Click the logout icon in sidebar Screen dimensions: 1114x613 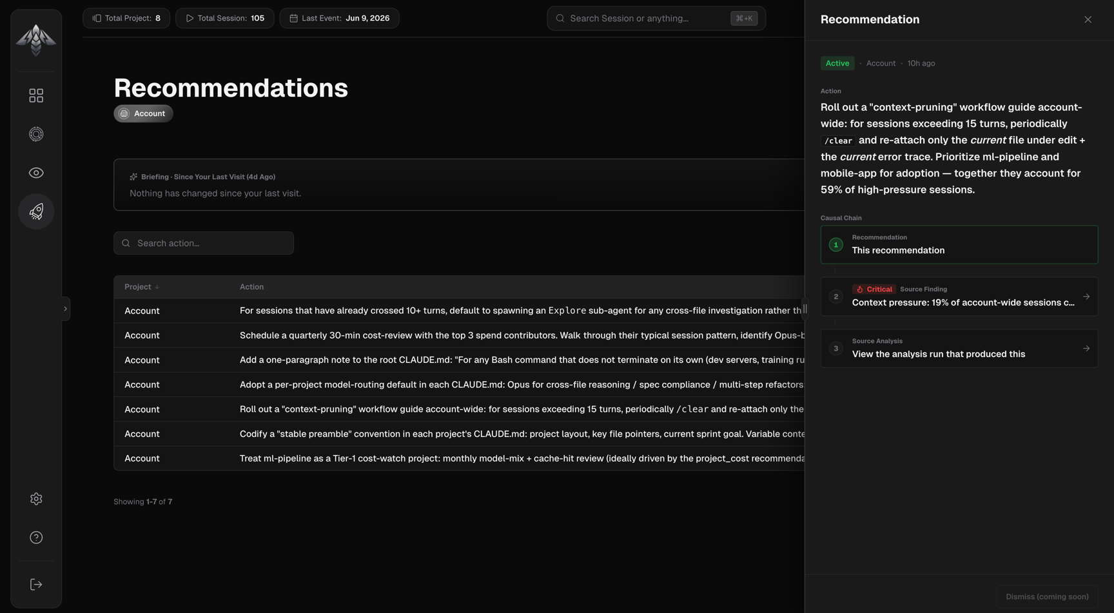36,585
